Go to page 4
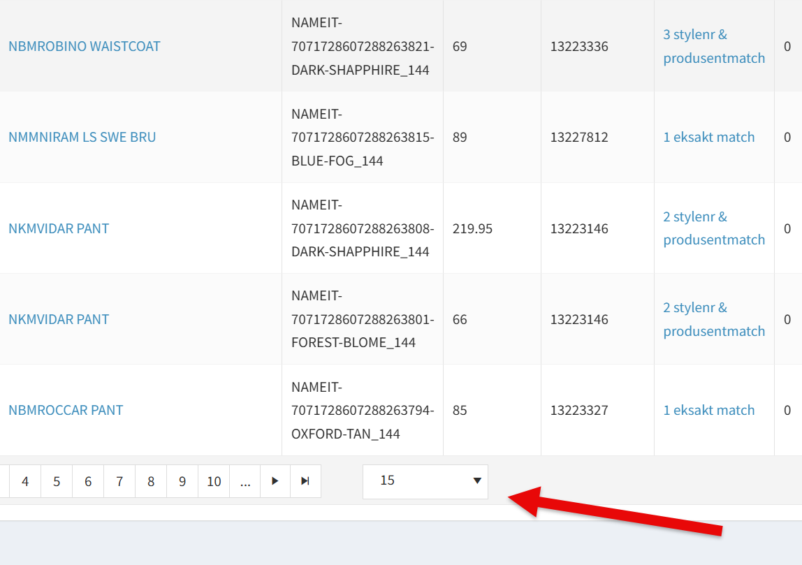Screen dimensions: 802x565 tap(25, 481)
